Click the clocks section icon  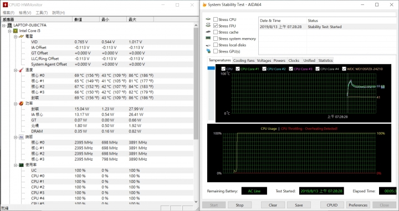pyautogui.click(x=21, y=136)
